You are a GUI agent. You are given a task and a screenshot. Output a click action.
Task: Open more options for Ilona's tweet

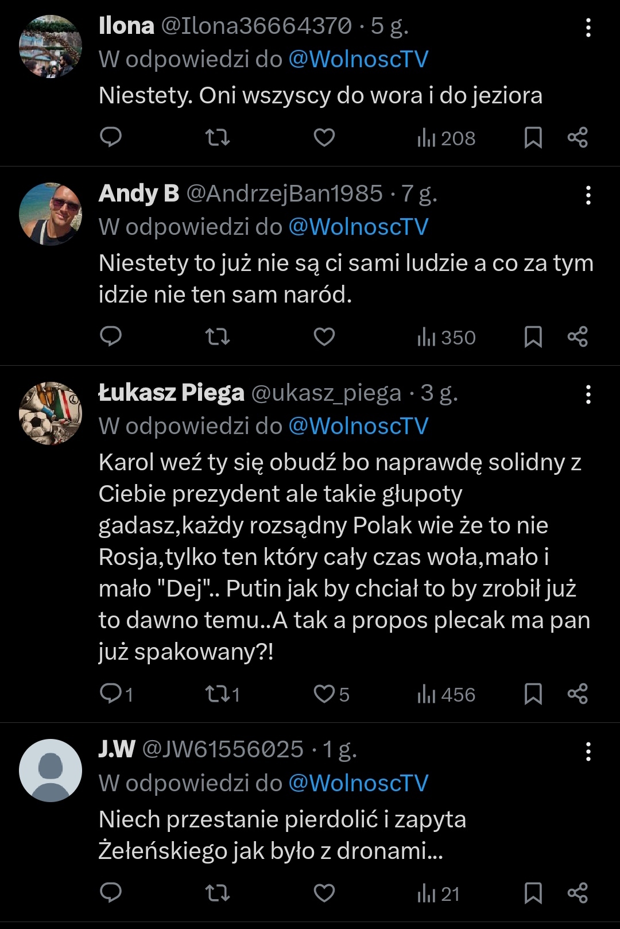tap(588, 28)
